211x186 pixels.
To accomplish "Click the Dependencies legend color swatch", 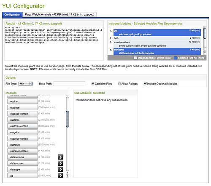I will pyautogui.click(x=135, y=58).
